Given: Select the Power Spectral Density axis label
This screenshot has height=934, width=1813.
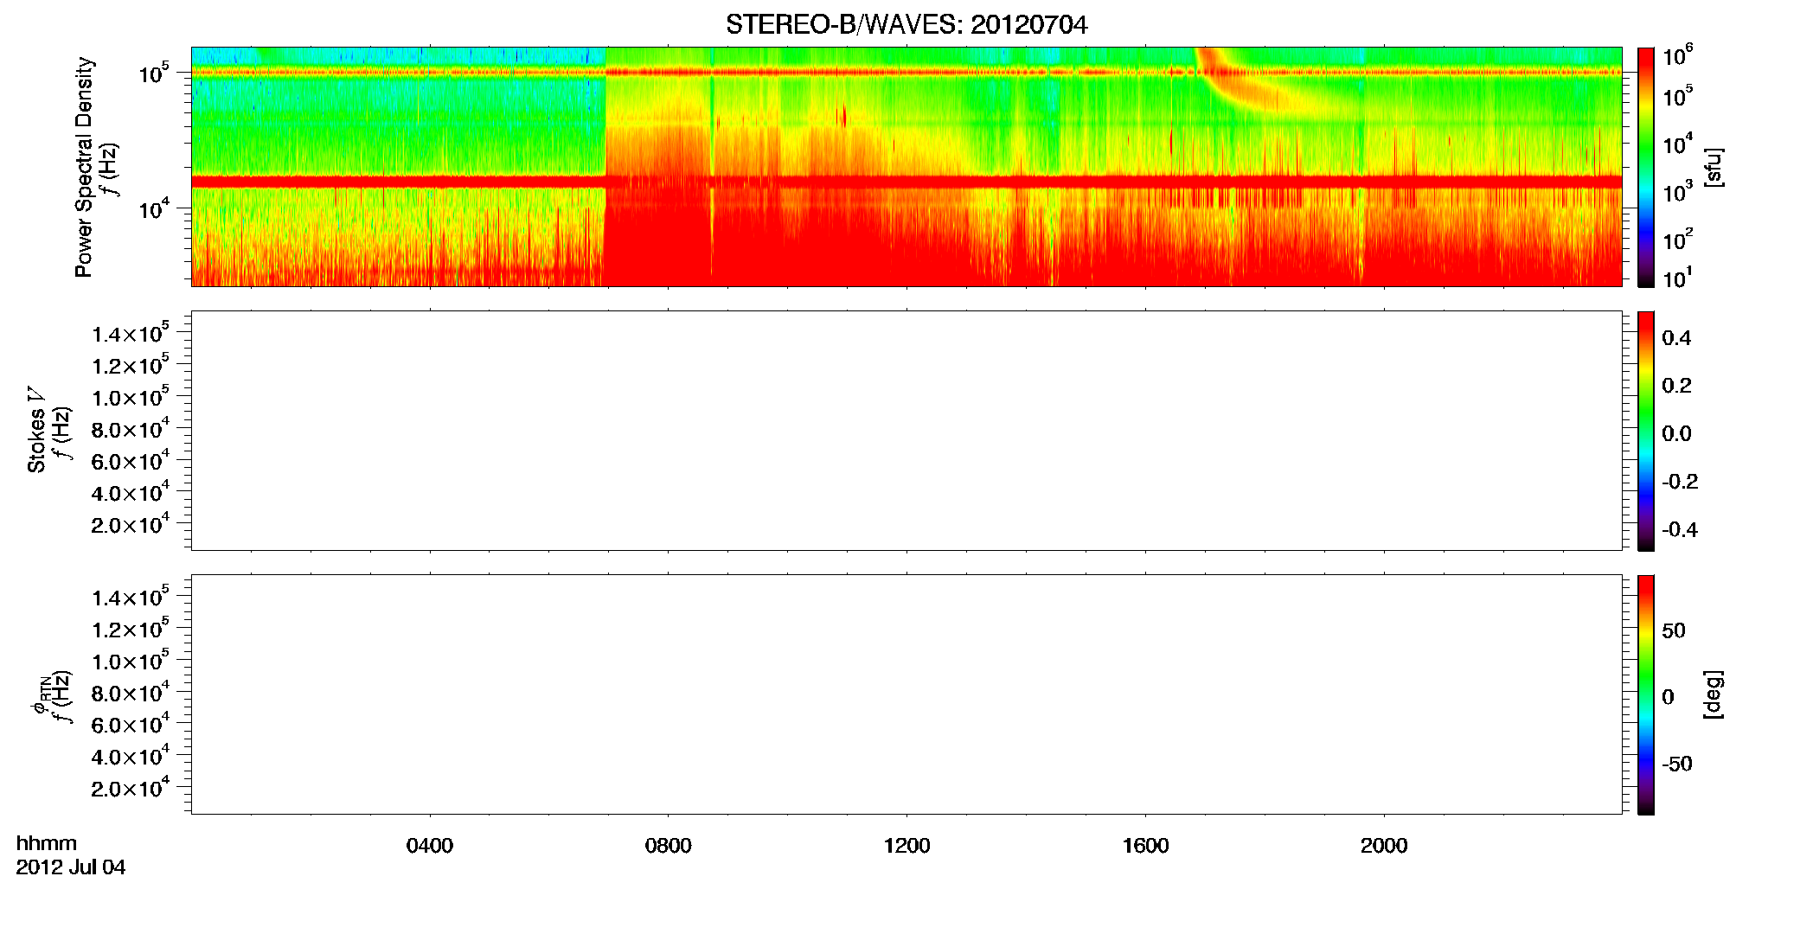Looking at the screenshot, I should pos(84,167).
